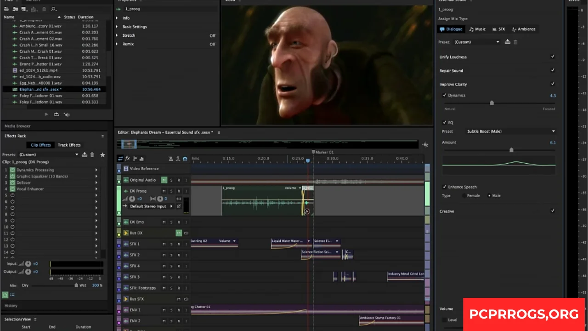Click the favorite star icon in Effects Rack

(102, 154)
